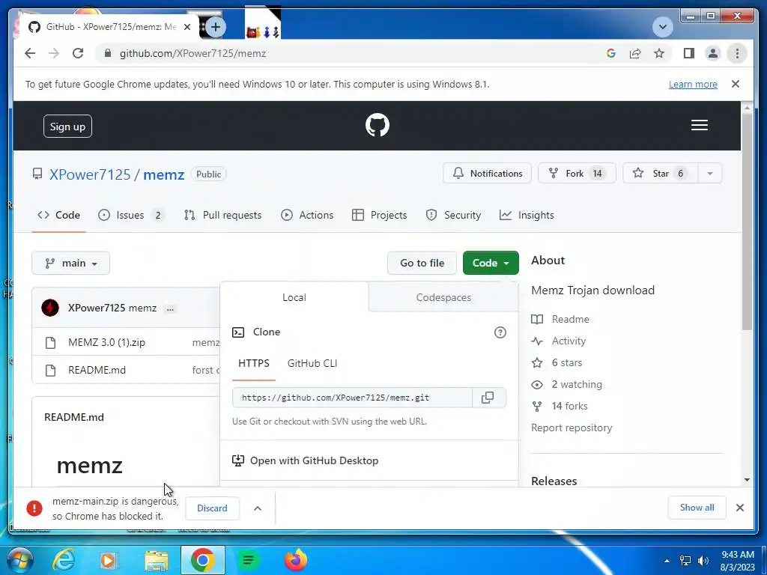Click the Notifications button
The width and height of the screenshot is (767, 575).
[487, 174]
